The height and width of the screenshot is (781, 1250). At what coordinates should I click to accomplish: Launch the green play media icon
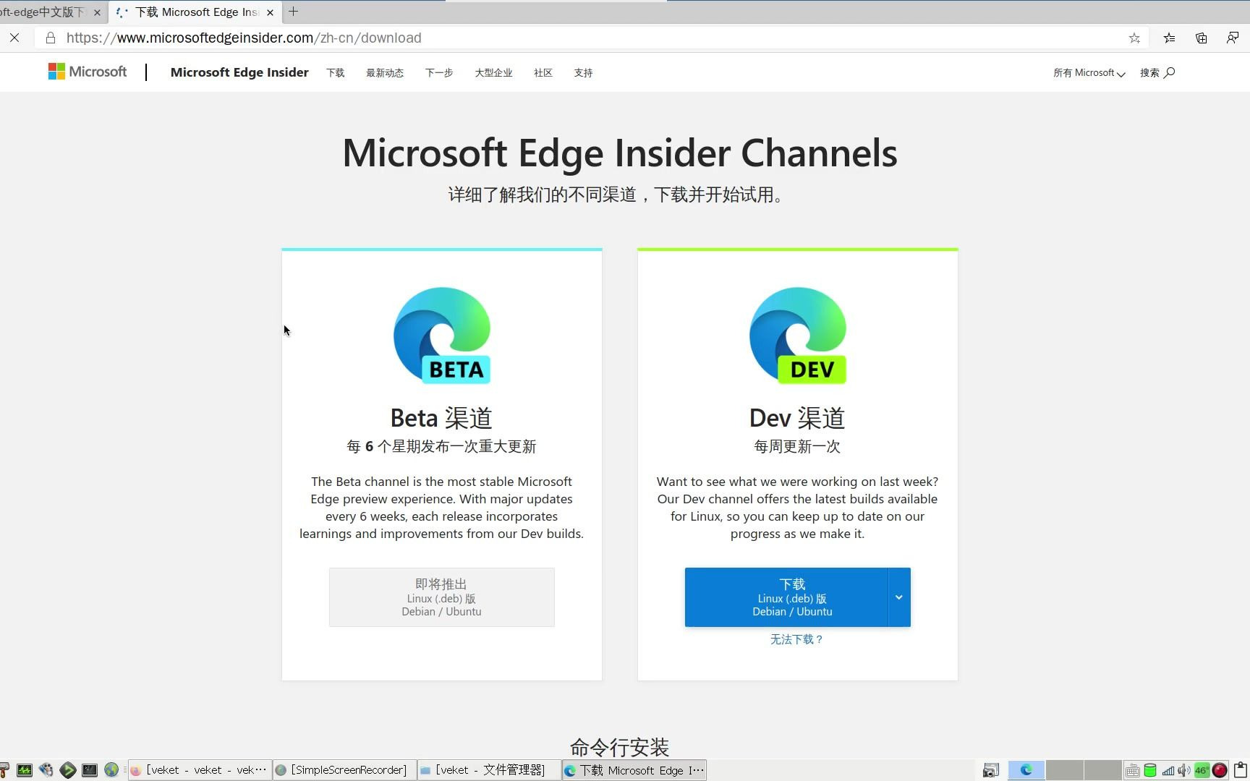68,770
